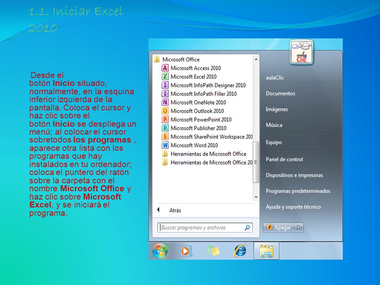Viewport: 380px width, 285px height.
Task: Click the InfoPath Designer 2010 icon
Action: [165, 85]
